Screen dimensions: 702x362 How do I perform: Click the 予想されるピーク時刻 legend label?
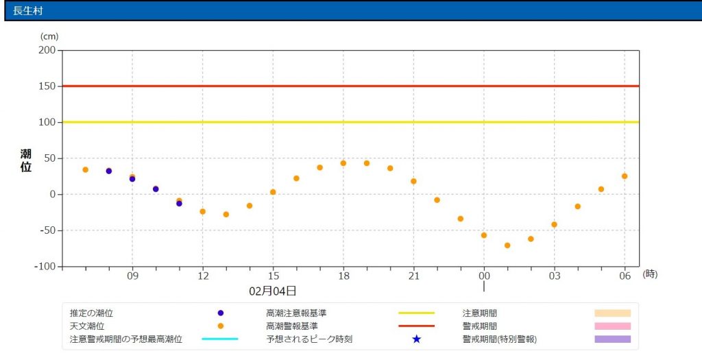(x=309, y=339)
